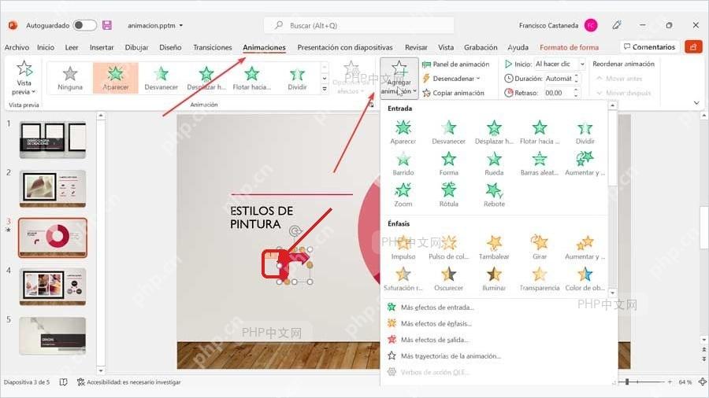The image size is (709, 398).
Task: Switch to the Insertar tab
Action: pyautogui.click(x=102, y=47)
